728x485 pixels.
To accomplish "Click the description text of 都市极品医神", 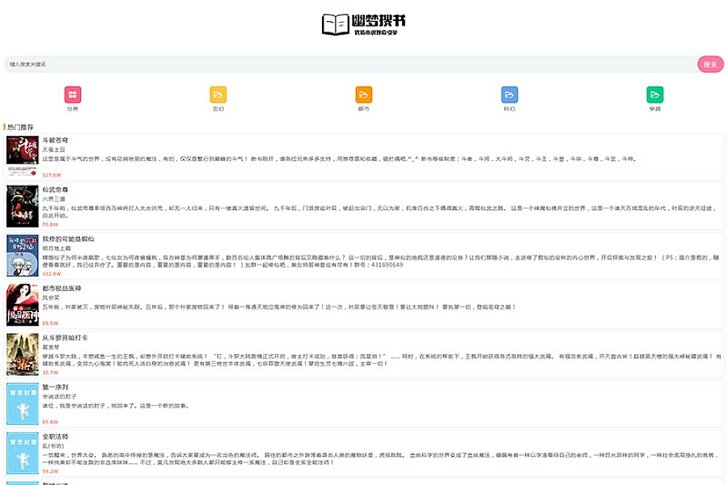I will coord(279,307).
